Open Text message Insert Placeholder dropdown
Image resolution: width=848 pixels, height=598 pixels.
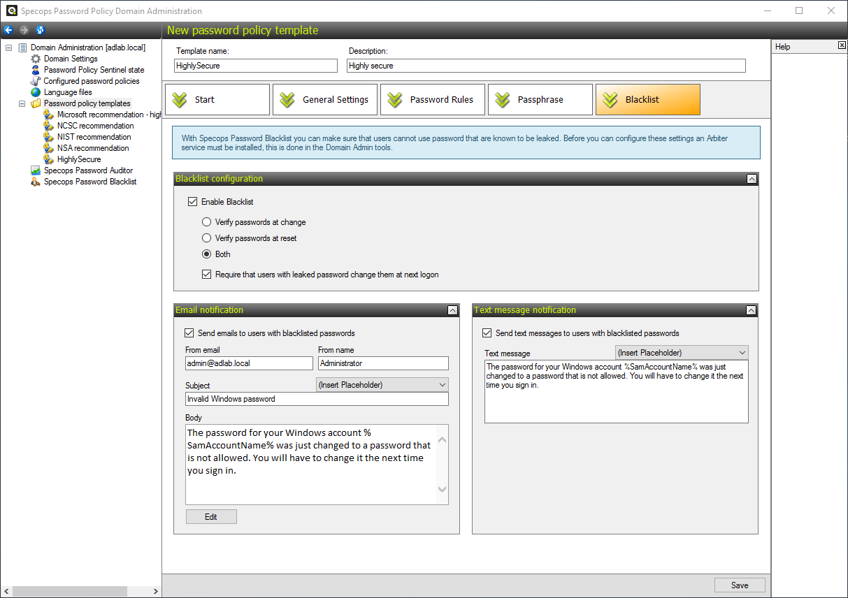pos(682,353)
